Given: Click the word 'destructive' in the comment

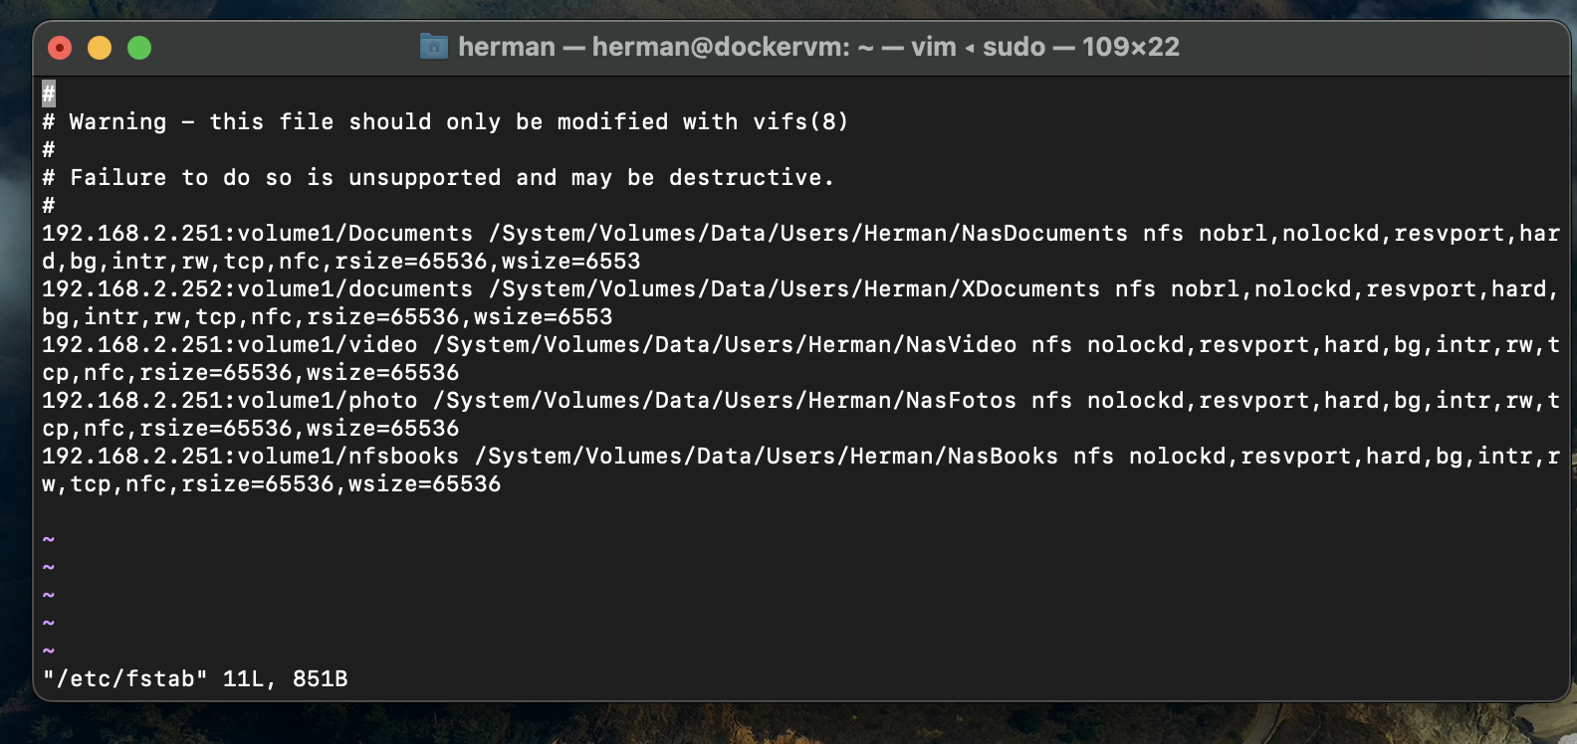Looking at the screenshot, I should tap(745, 177).
